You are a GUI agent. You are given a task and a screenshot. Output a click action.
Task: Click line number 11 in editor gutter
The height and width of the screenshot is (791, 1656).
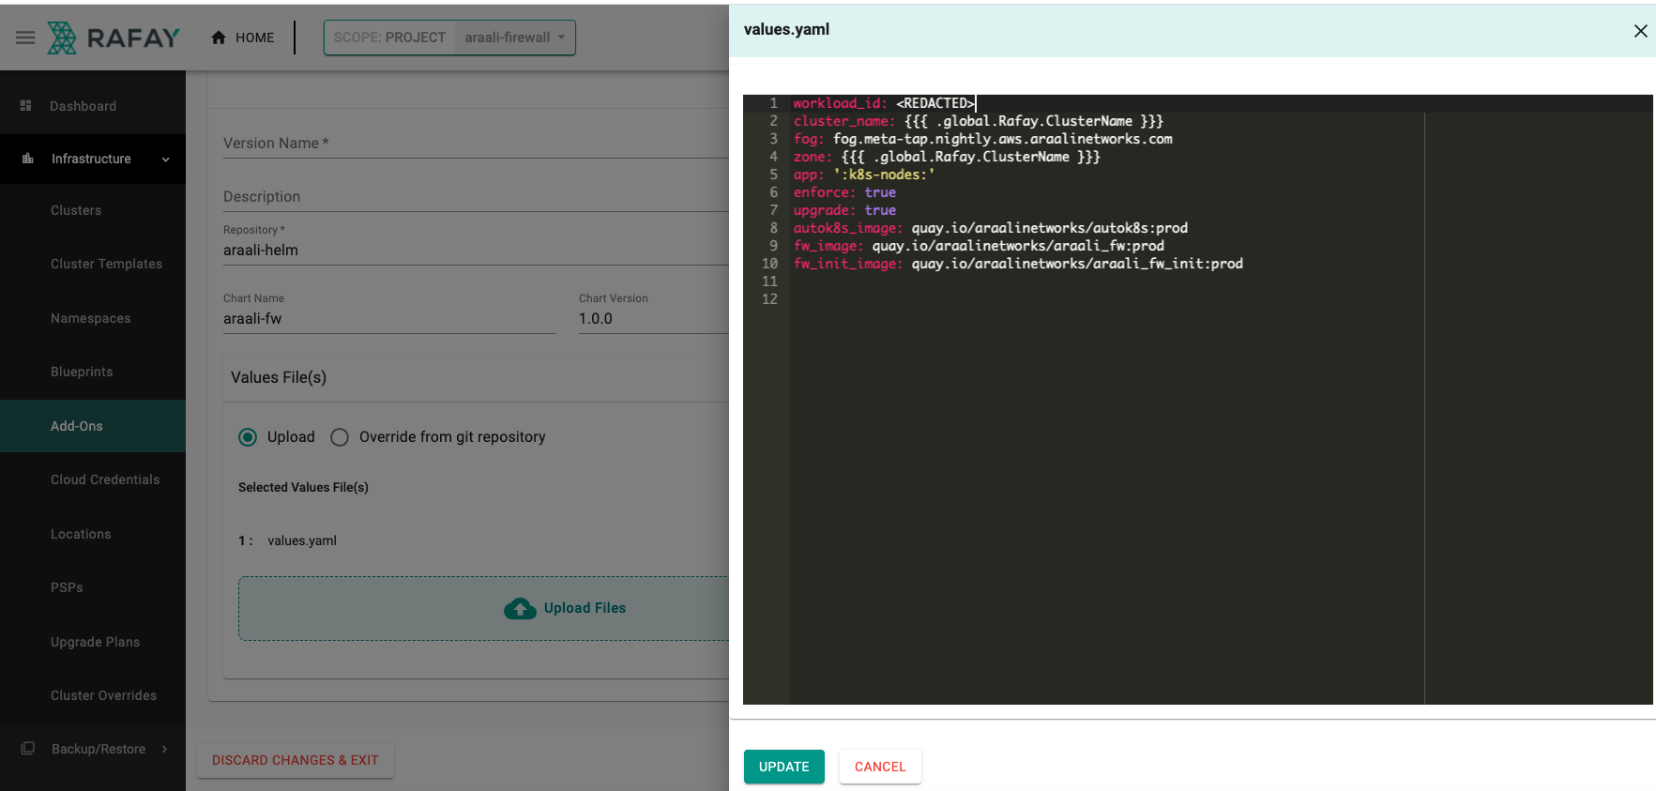click(769, 281)
